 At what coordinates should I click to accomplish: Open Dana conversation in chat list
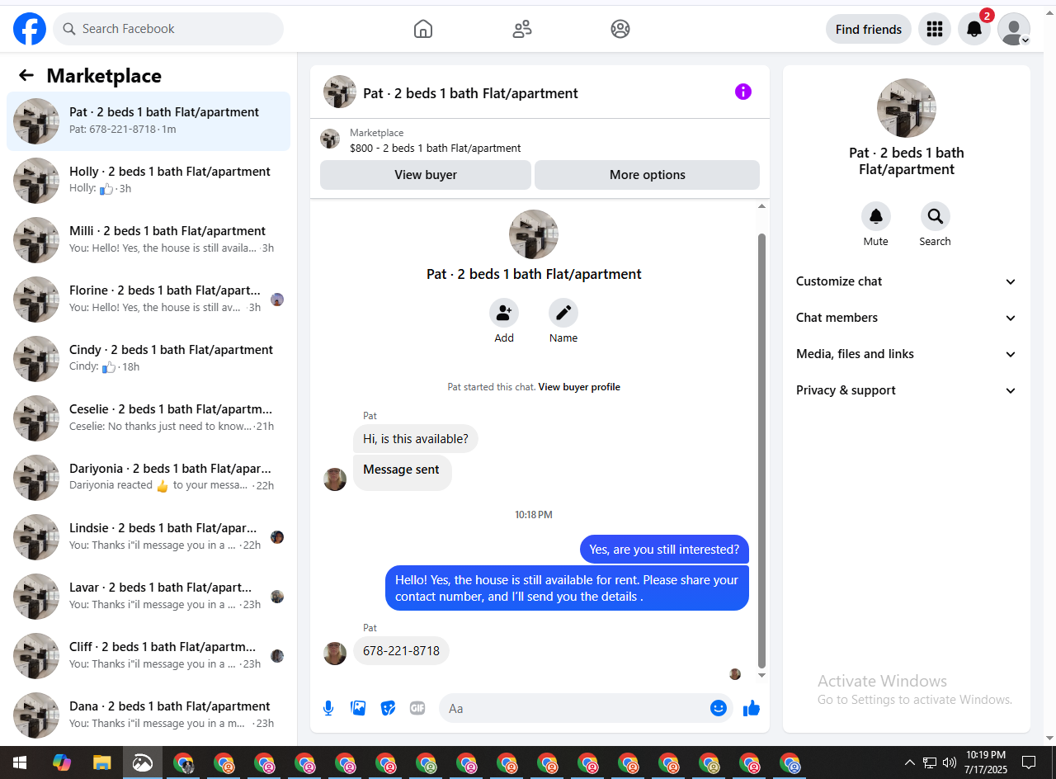point(148,715)
